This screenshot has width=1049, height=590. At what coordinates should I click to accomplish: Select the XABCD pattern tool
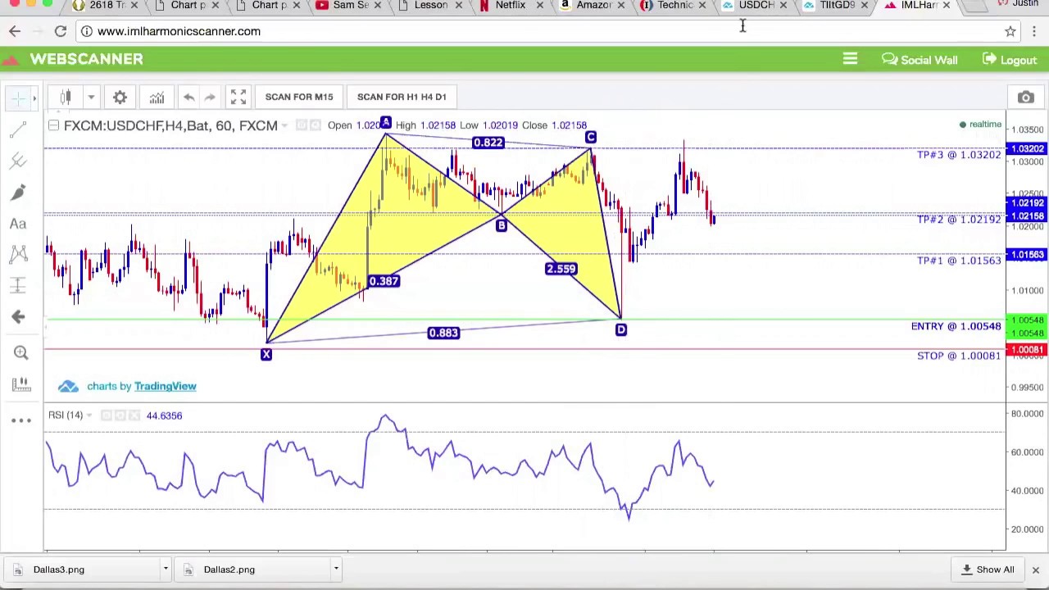coord(18,254)
